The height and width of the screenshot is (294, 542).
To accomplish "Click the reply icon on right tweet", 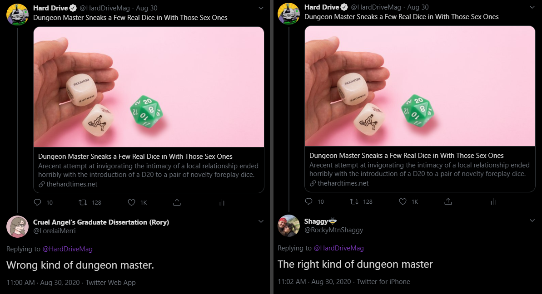I will (x=308, y=201).
